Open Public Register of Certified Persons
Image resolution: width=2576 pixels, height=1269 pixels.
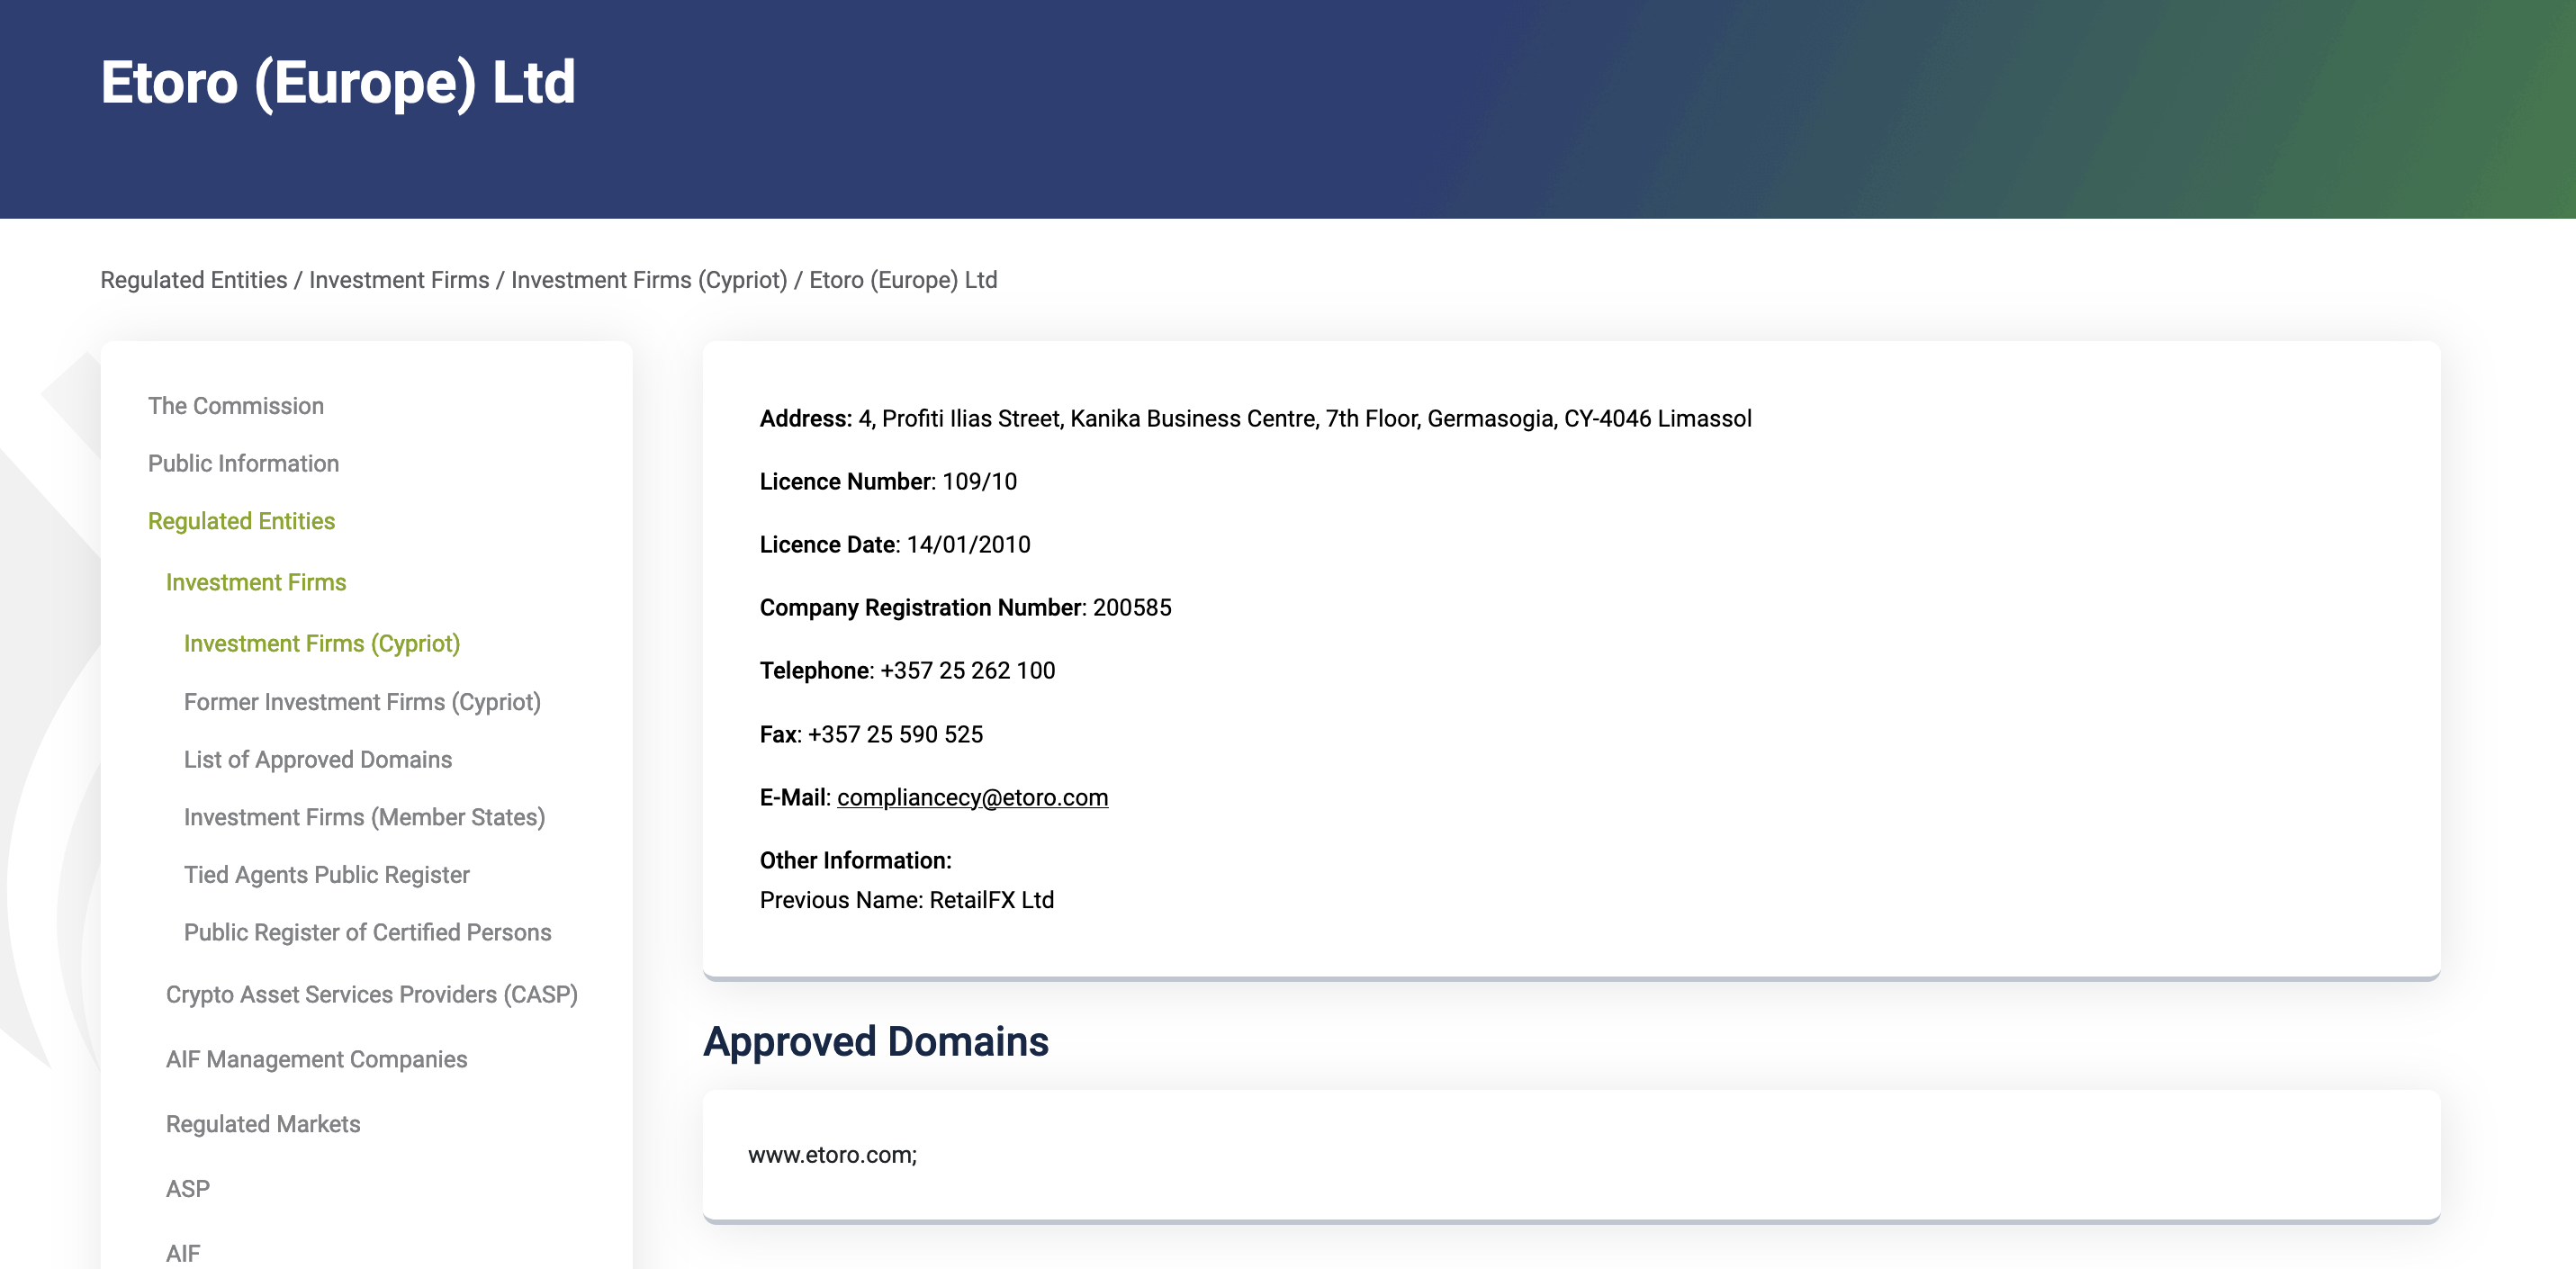(x=367, y=932)
